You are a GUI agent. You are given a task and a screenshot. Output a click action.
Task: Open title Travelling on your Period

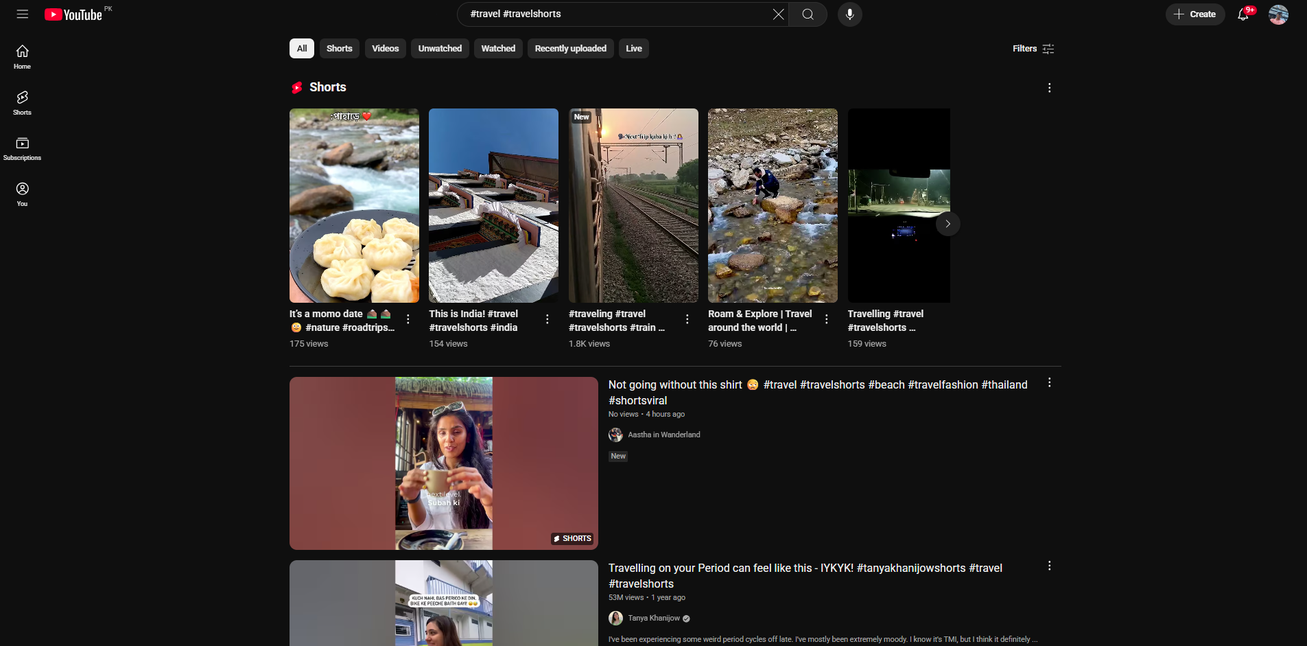[805, 576]
